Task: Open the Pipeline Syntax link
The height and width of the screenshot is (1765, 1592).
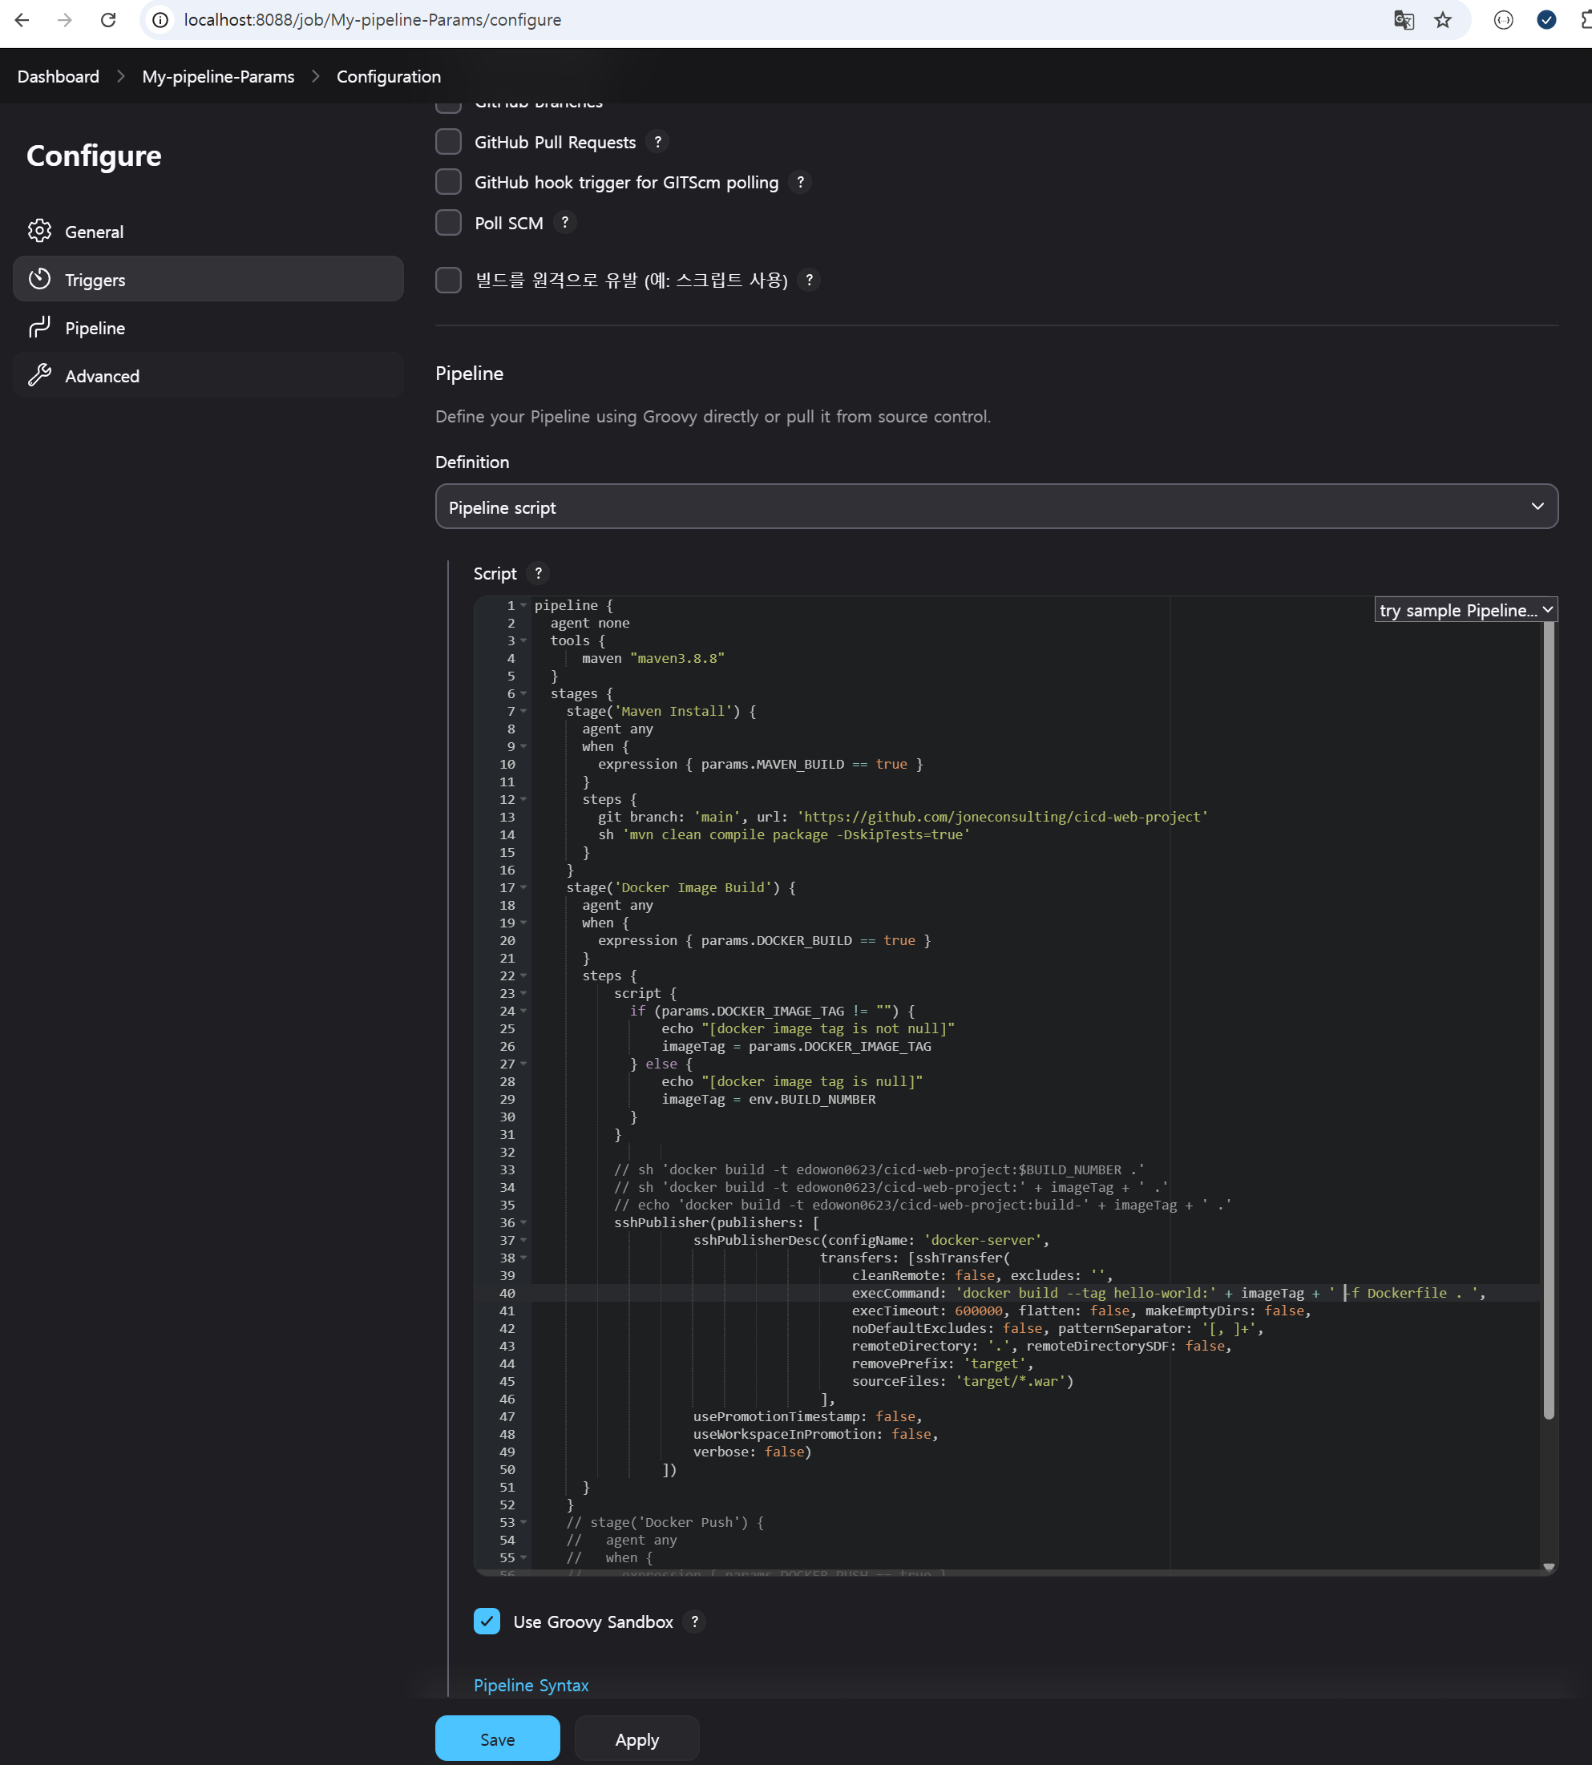Action: [531, 1685]
